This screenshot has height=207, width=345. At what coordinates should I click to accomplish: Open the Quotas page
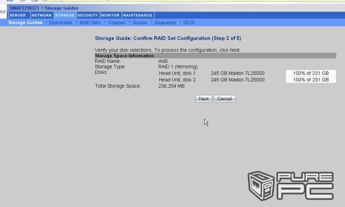(140, 23)
